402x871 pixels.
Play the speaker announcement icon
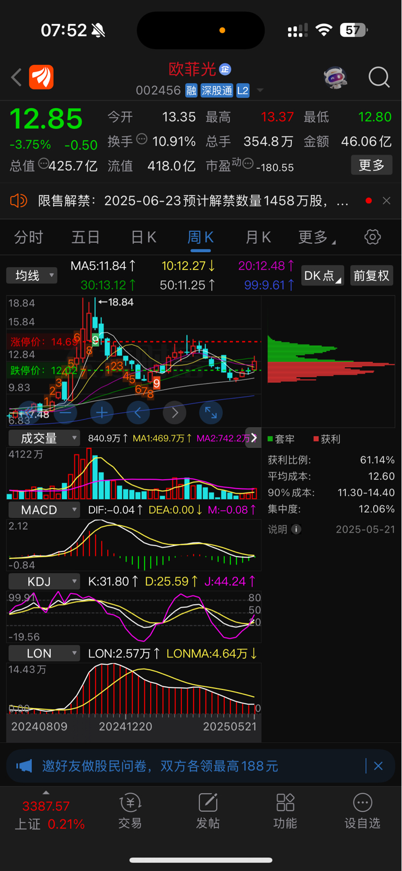(x=18, y=200)
